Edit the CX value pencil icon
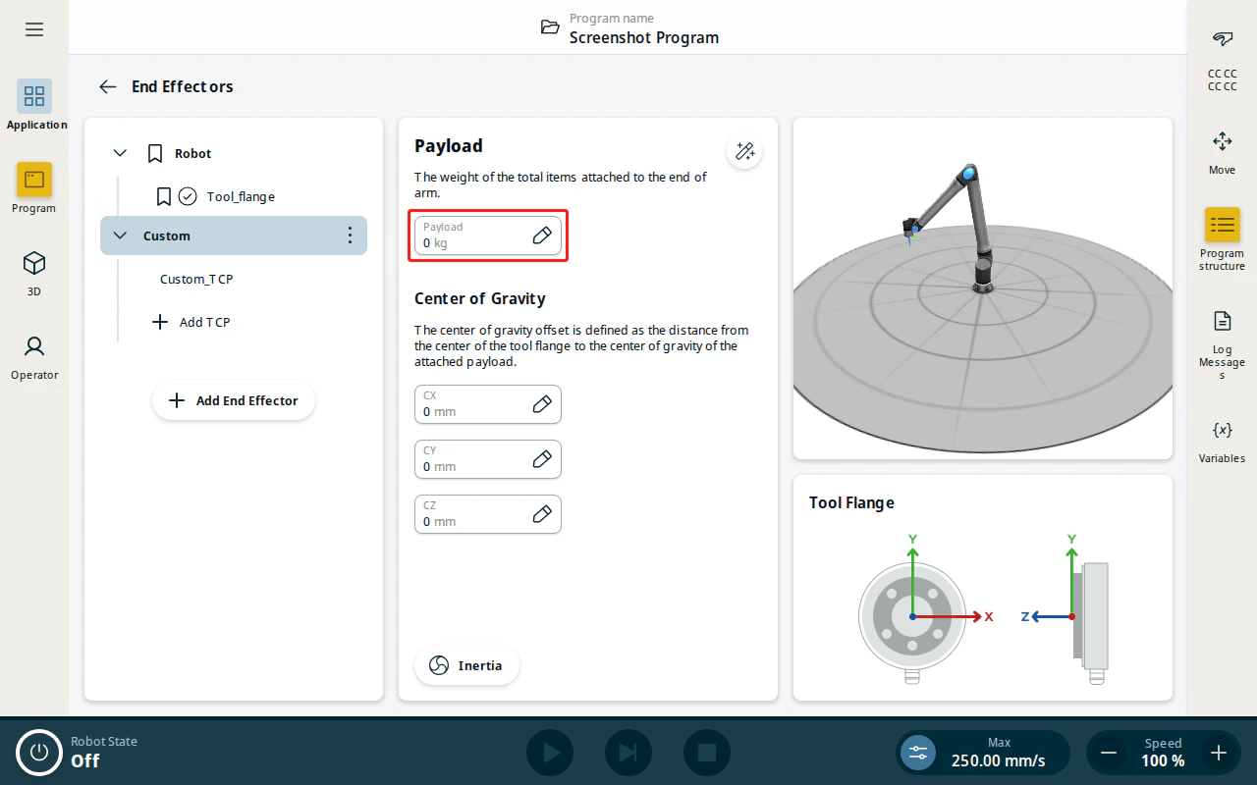This screenshot has height=785, width=1257. pos(541,404)
